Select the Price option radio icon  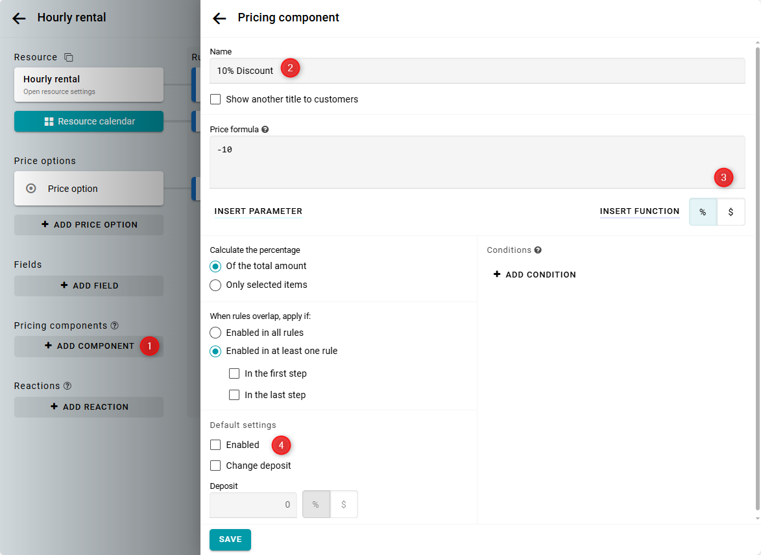pos(30,189)
